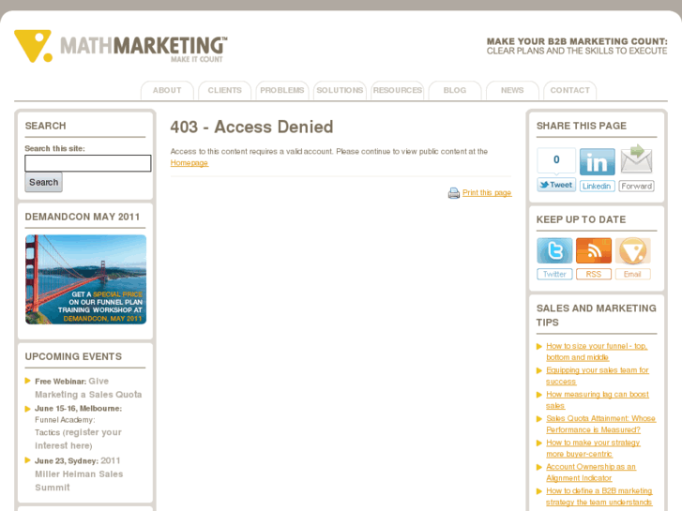Click the Make Your B2B Marketing Count tagline
The height and width of the screenshot is (511, 682).
coord(577,46)
